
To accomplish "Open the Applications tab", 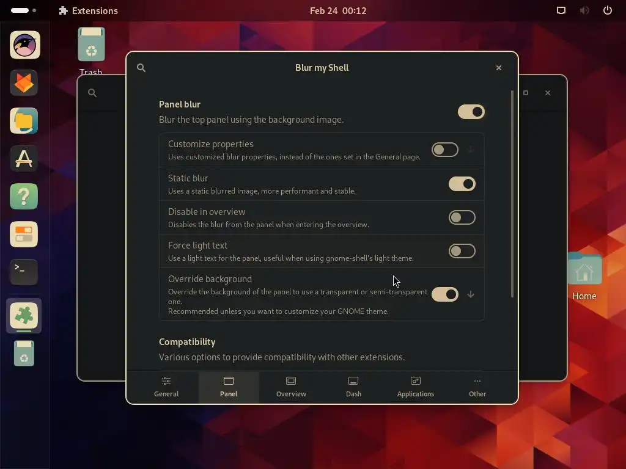I will point(416,387).
